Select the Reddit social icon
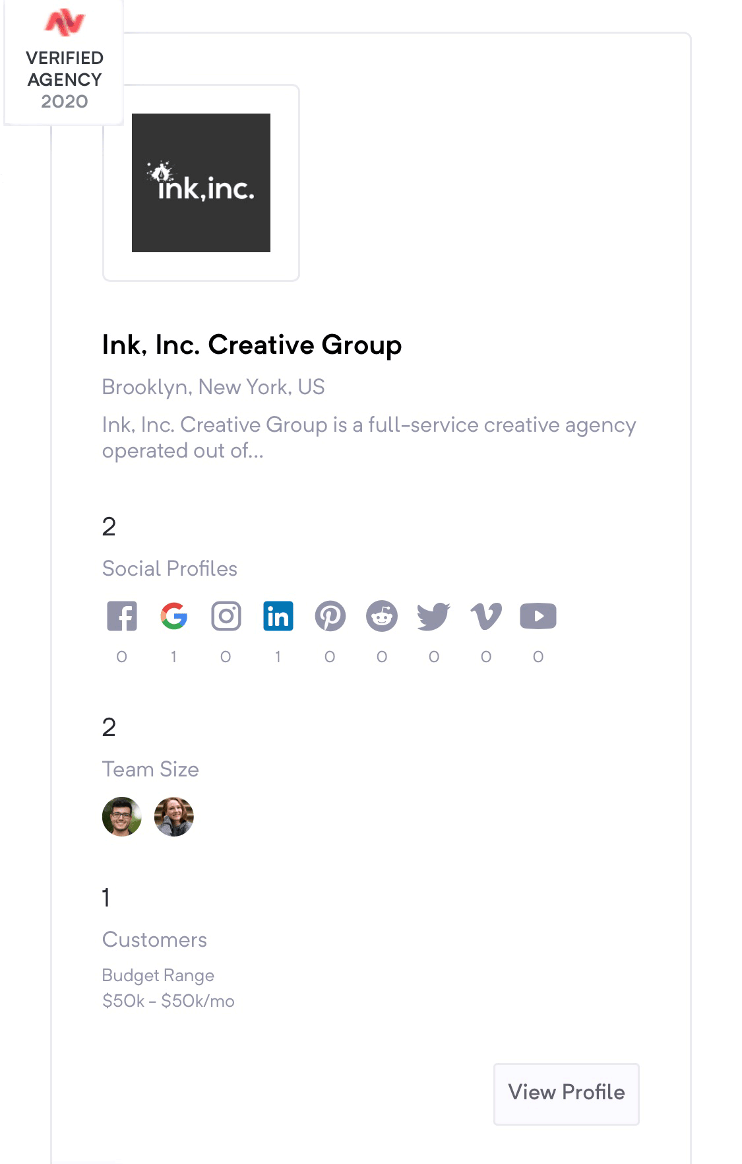 click(382, 617)
